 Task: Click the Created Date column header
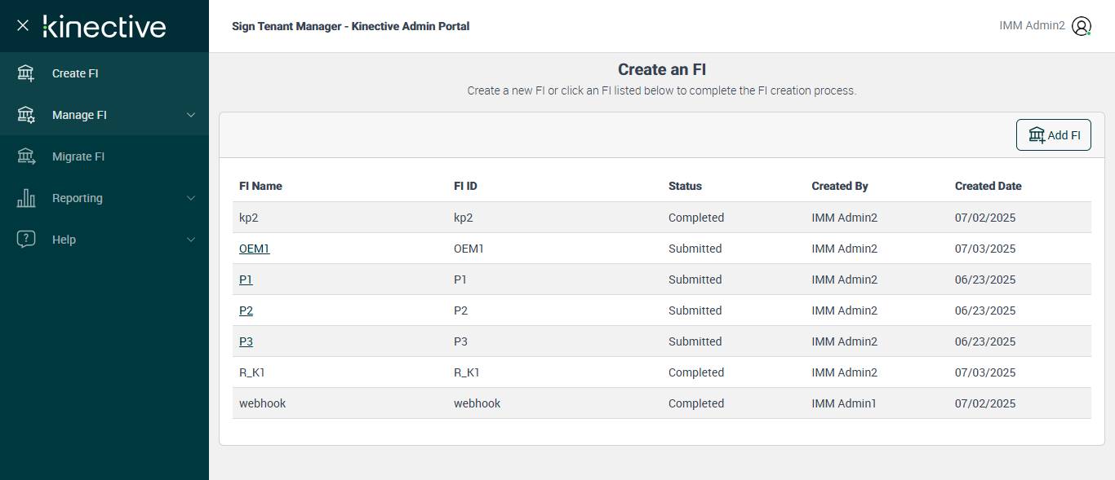coord(988,186)
